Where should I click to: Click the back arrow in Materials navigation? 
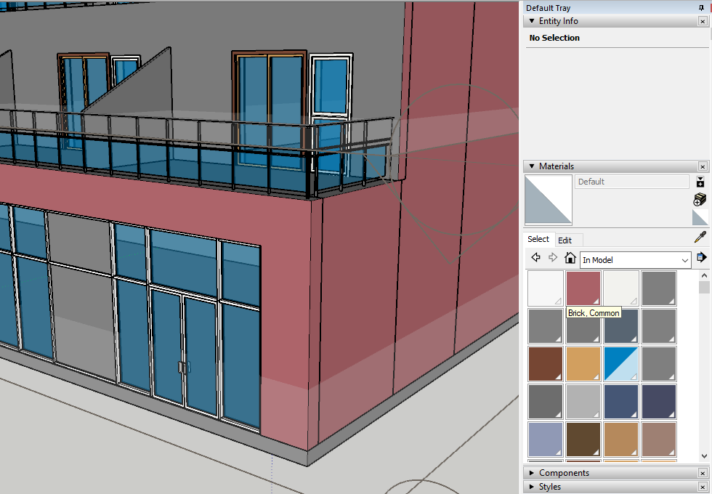(x=536, y=257)
